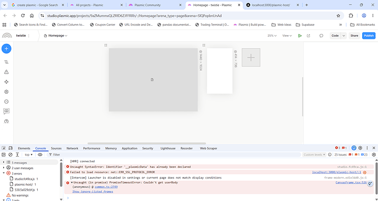
Task: Open the console settings gear icon
Action: pyautogui.click(x=374, y=155)
